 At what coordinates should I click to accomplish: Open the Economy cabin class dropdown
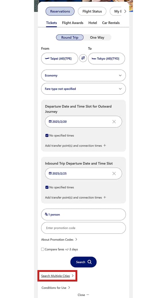[83, 75]
